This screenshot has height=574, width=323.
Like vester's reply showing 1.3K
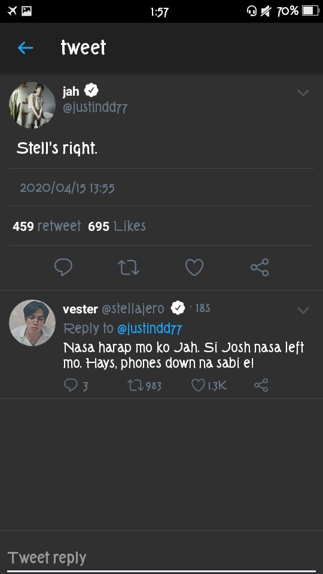click(209, 386)
